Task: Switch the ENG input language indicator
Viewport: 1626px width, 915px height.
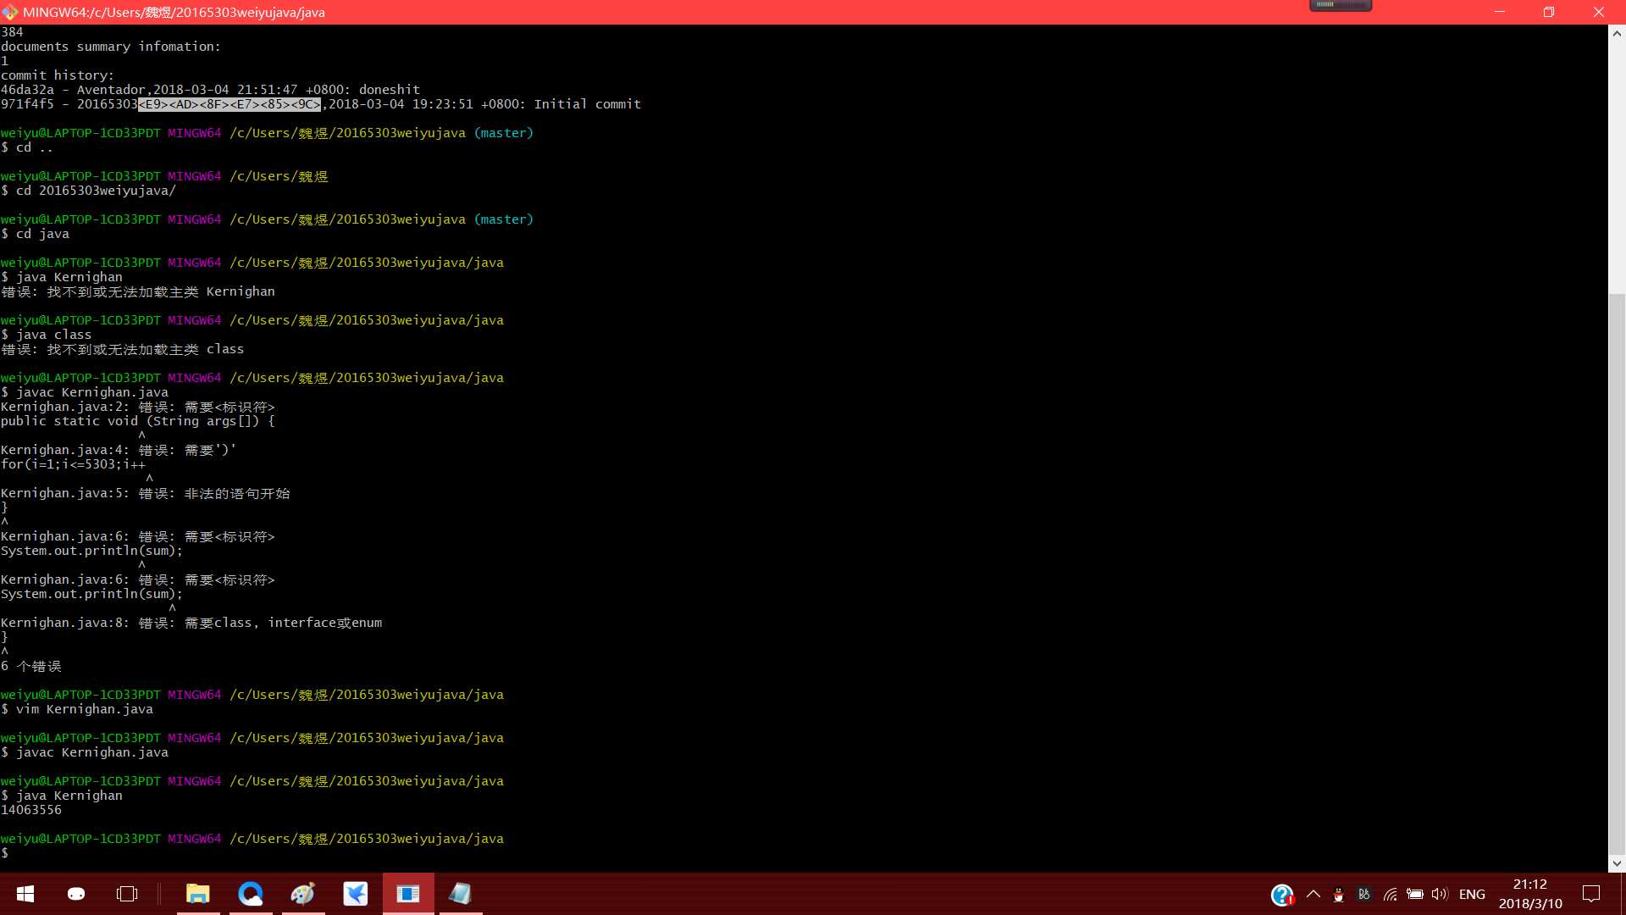Action: coord(1472,894)
